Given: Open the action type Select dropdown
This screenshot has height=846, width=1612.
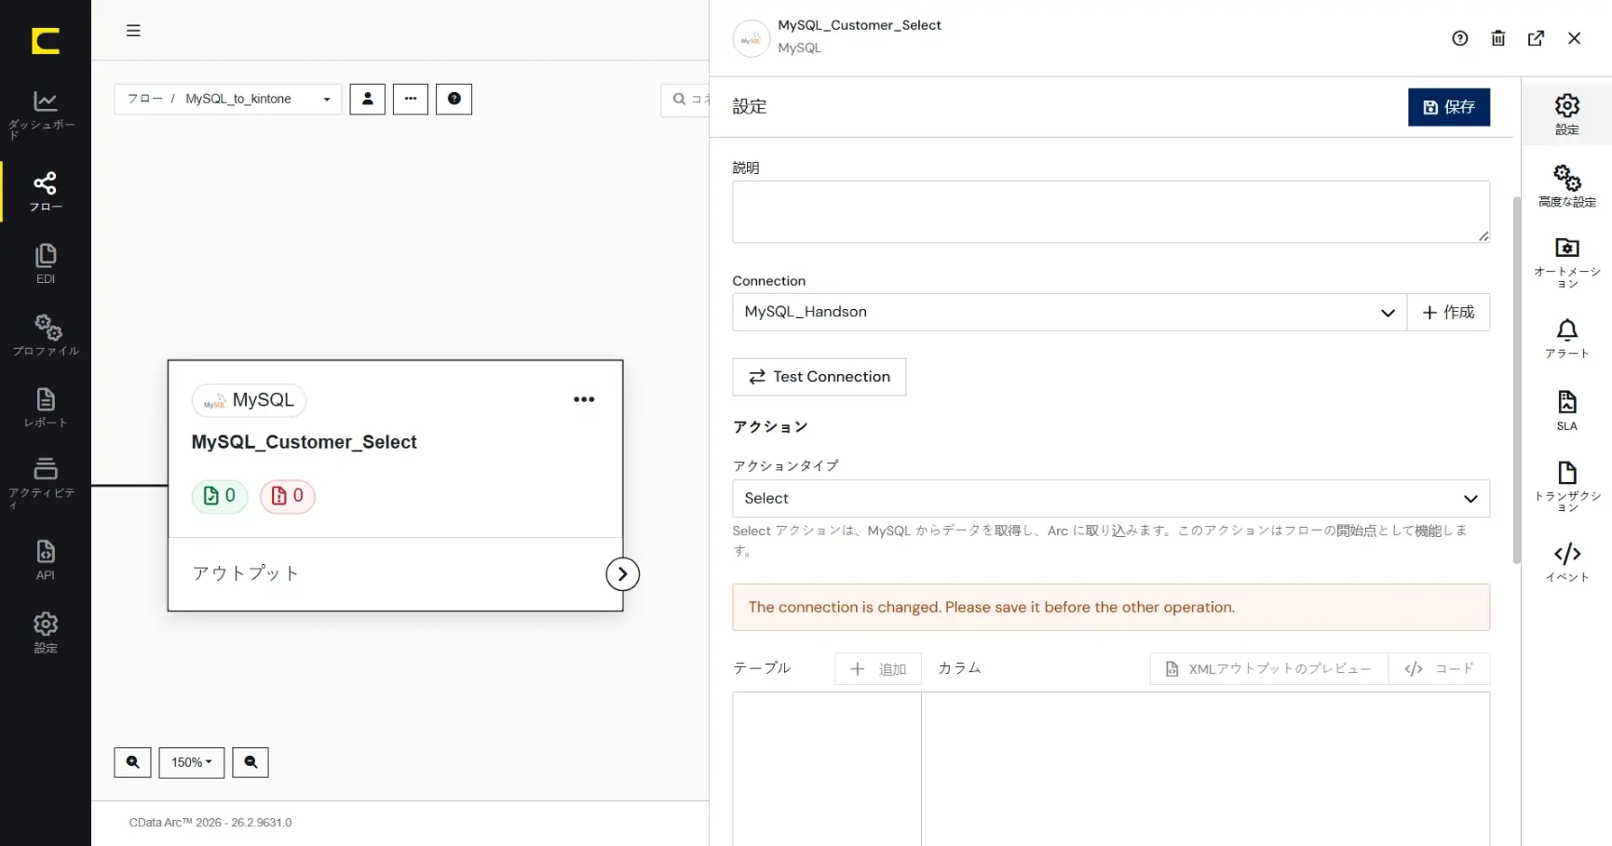Looking at the screenshot, I should point(1111,499).
